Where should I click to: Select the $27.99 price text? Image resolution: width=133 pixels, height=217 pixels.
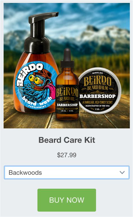[x=67, y=155]
